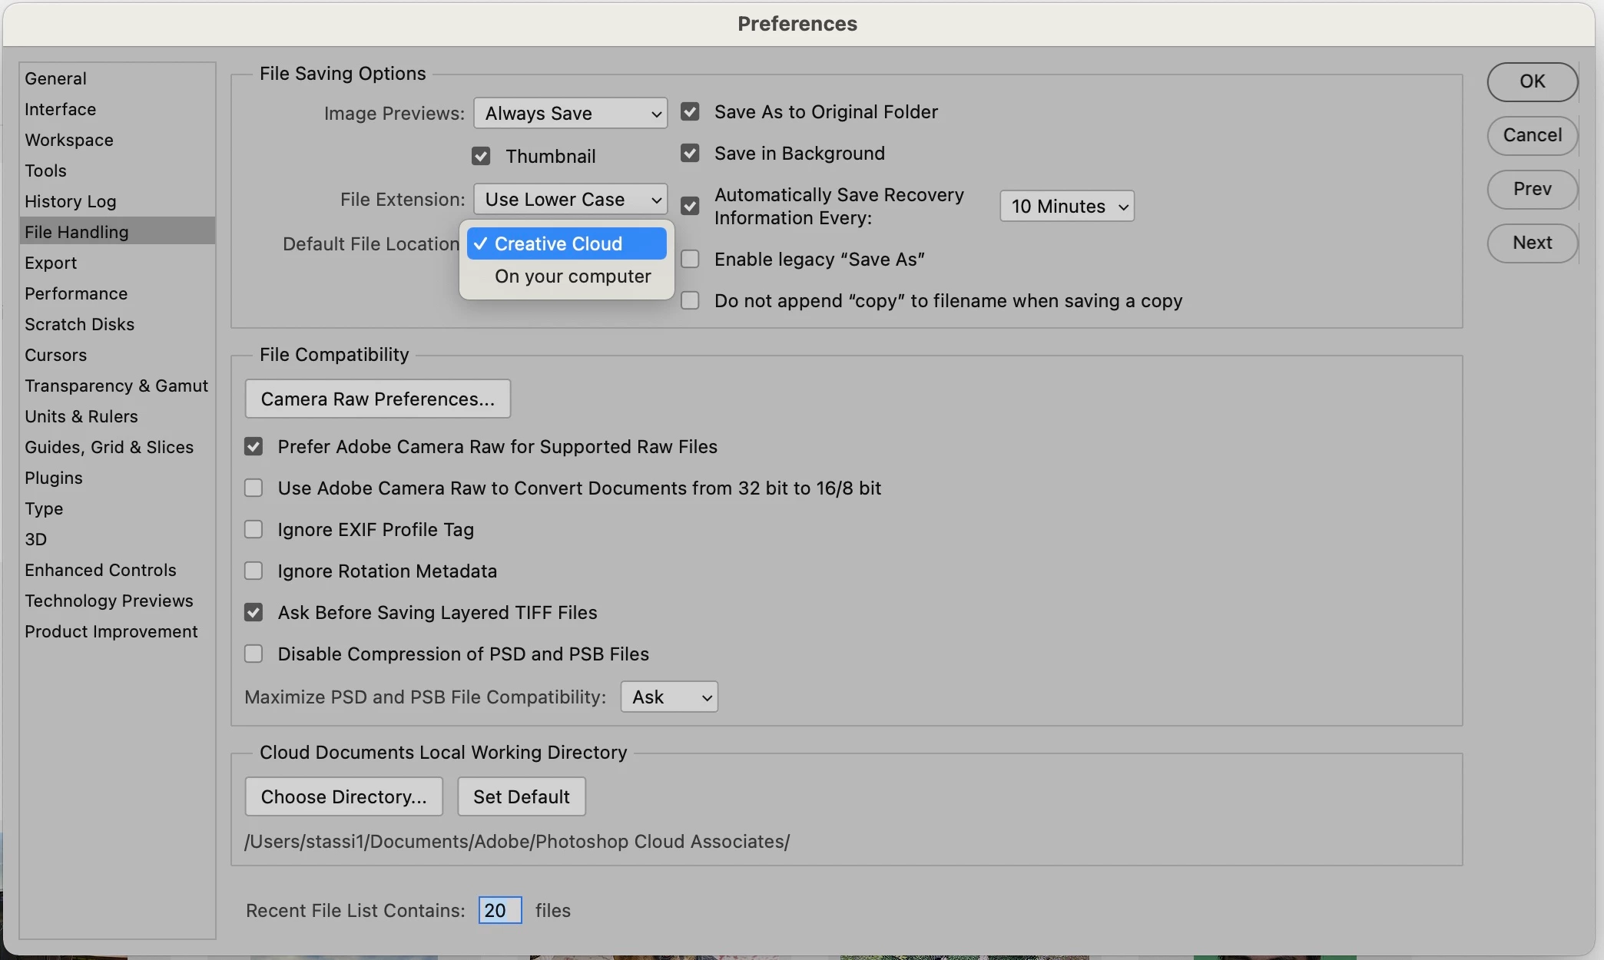This screenshot has width=1604, height=960.
Task: Click the OK button
Action: click(1532, 81)
